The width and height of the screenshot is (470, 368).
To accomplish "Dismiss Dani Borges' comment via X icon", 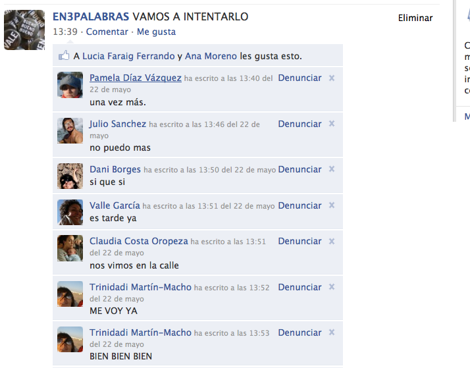I will tap(332, 169).
